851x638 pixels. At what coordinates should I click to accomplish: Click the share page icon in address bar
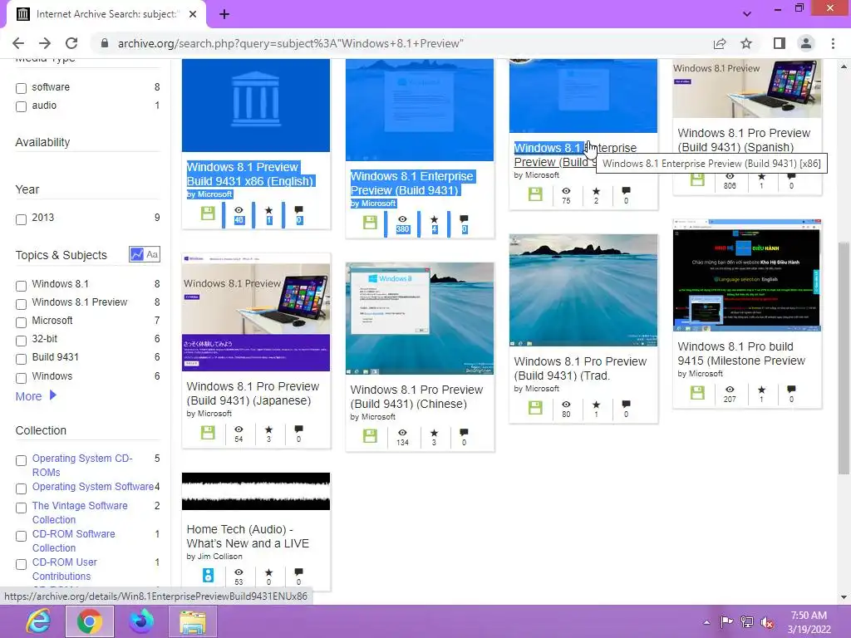coord(720,43)
